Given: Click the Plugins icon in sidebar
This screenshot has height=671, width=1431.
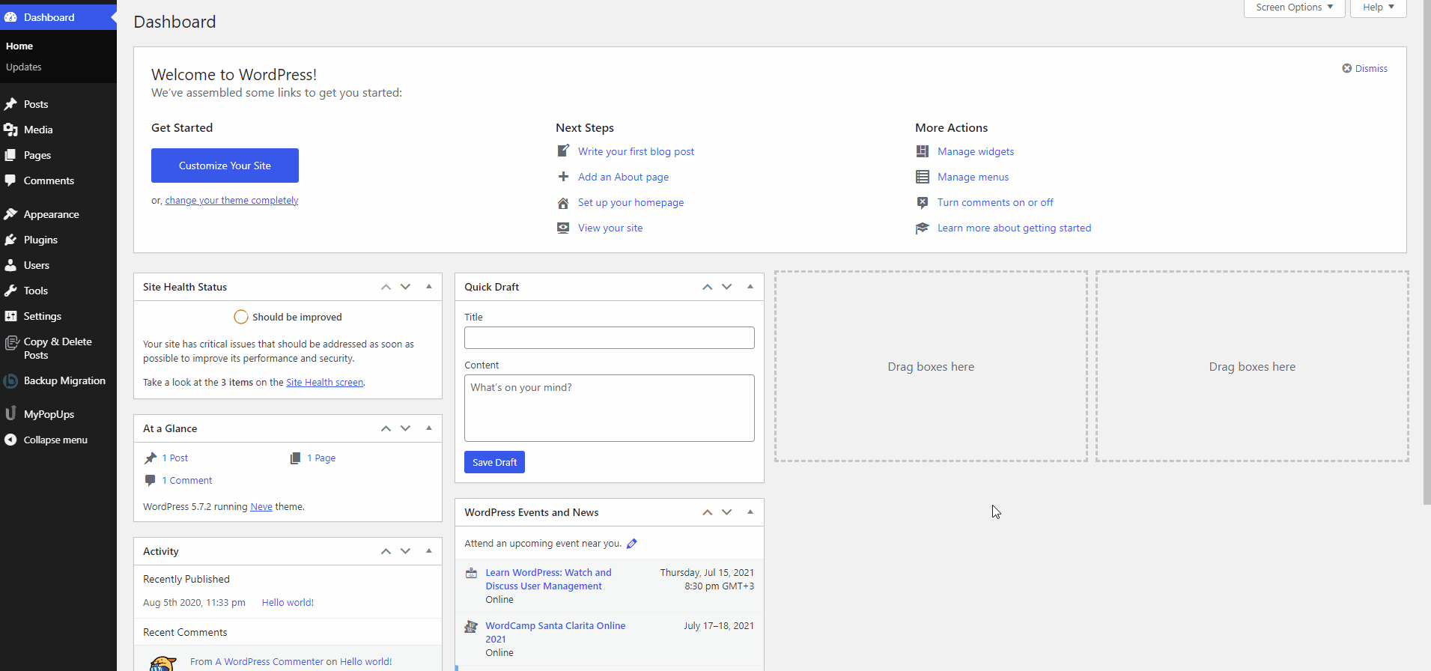Looking at the screenshot, I should click(x=10, y=240).
